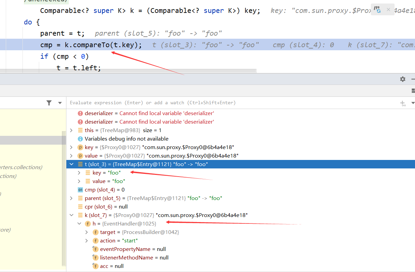Click field 'f' icon of target row
The height and width of the screenshot is (272, 415).
pyautogui.click(x=96, y=232)
